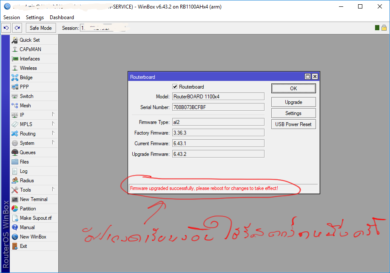Open New Terminal screen icon
This screenshot has height=273, width=390.
point(15,199)
